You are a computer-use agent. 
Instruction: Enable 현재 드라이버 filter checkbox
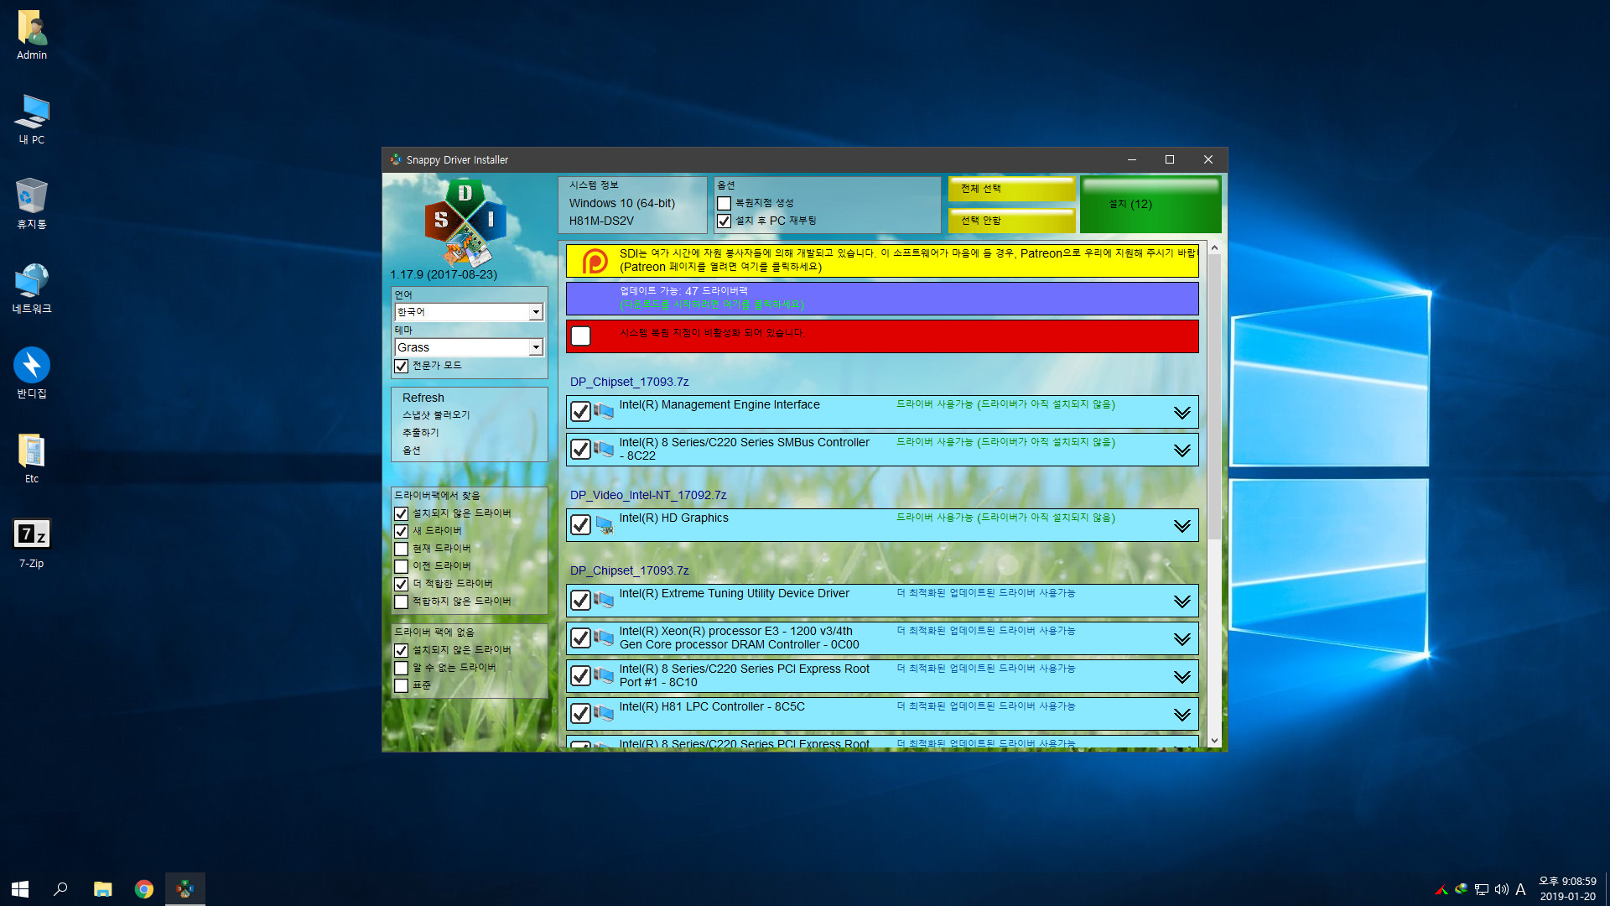tap(402, 549)
